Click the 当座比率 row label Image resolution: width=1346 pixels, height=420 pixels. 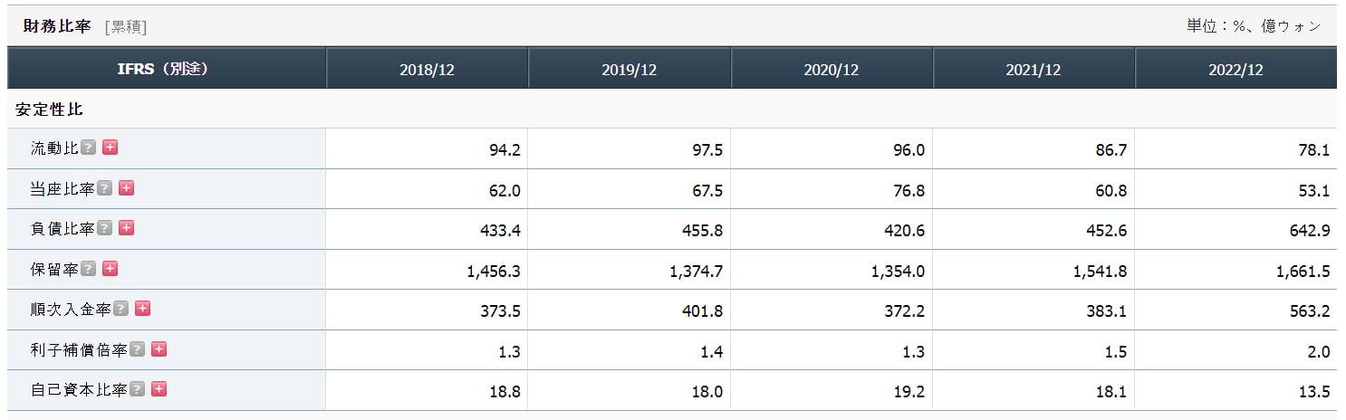tap(62, 188)
